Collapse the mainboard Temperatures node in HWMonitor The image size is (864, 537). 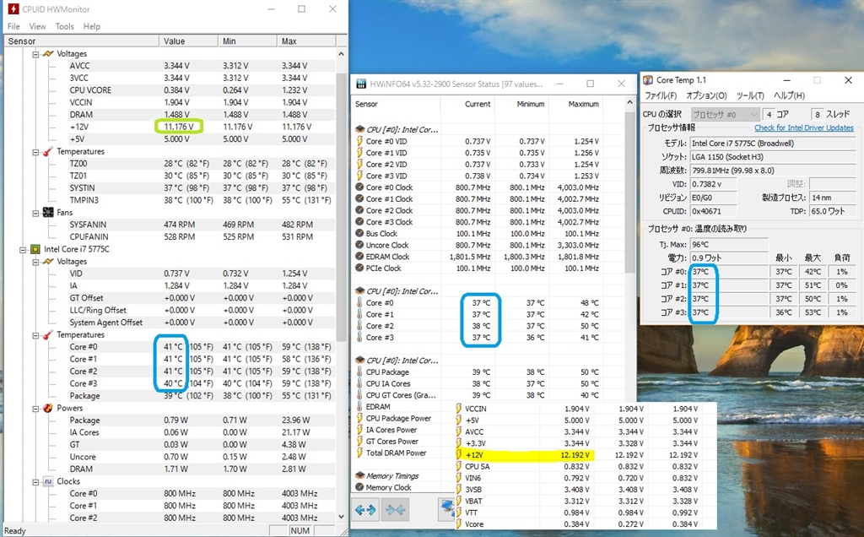click(35, 152)
